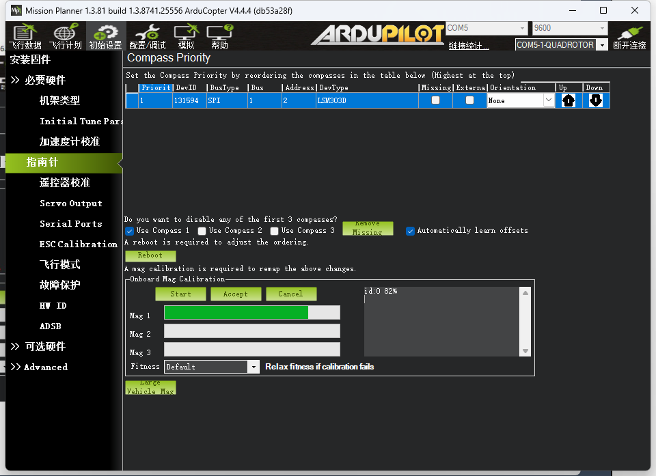656x476 pixels.
Task: Click the ArduPilot logo
Action: point(377,34)
